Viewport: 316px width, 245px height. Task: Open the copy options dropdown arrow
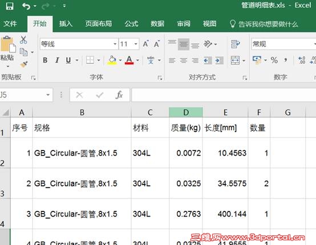(x=33, y=52)
